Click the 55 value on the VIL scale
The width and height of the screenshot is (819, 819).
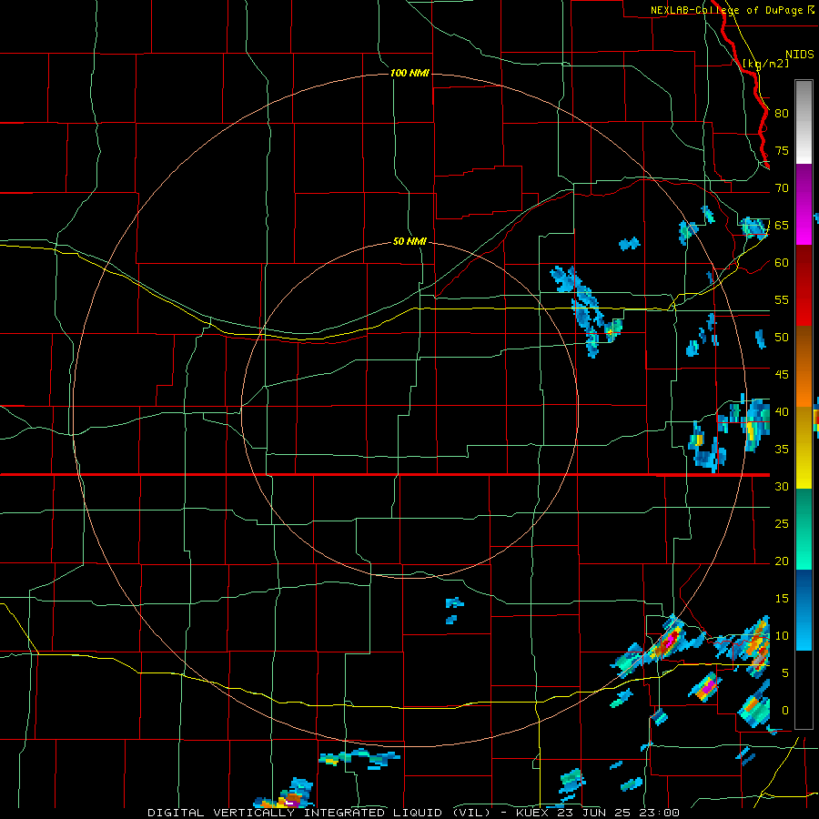point(782,300)
